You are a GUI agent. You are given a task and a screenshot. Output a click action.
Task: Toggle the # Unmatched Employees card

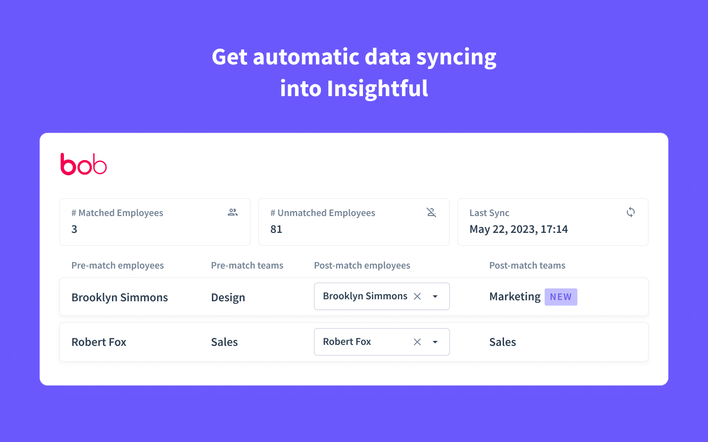coord(354,222)
